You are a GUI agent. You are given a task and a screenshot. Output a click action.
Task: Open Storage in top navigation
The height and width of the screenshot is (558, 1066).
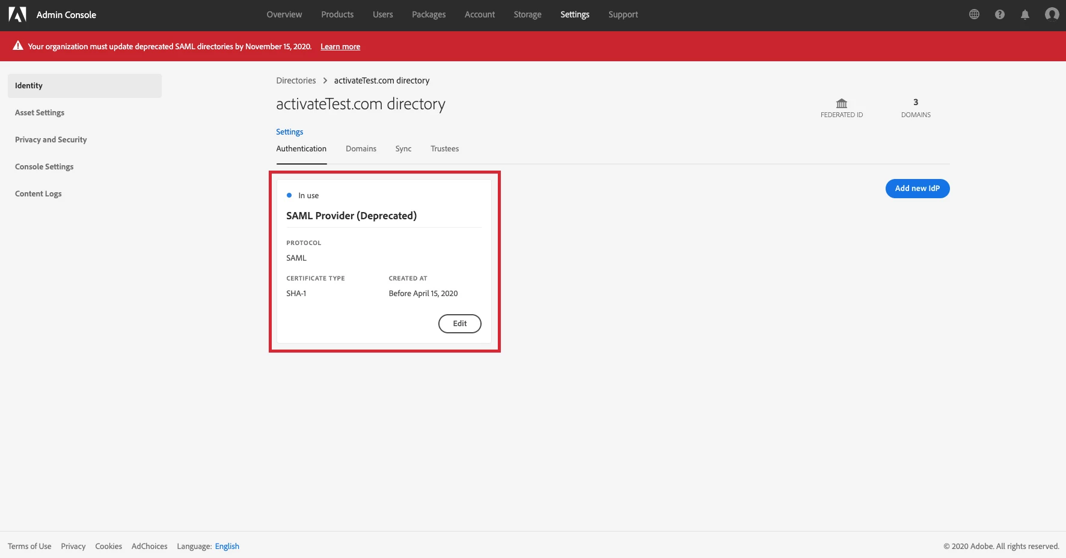528,14
